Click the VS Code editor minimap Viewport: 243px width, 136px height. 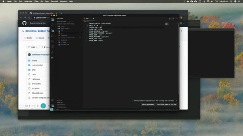167,24
